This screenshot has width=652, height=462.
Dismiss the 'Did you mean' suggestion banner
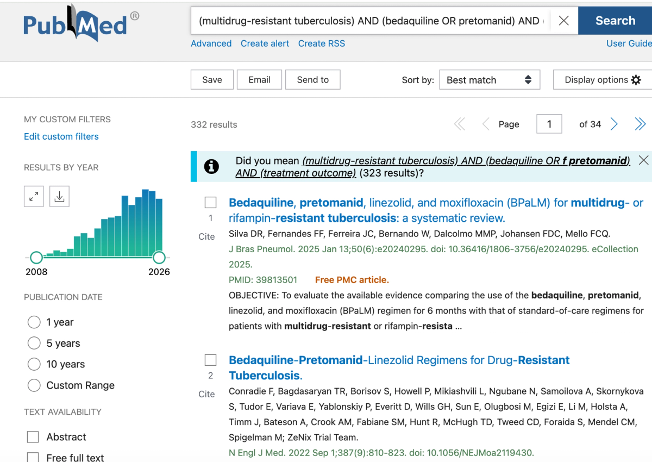pos(643,160)
